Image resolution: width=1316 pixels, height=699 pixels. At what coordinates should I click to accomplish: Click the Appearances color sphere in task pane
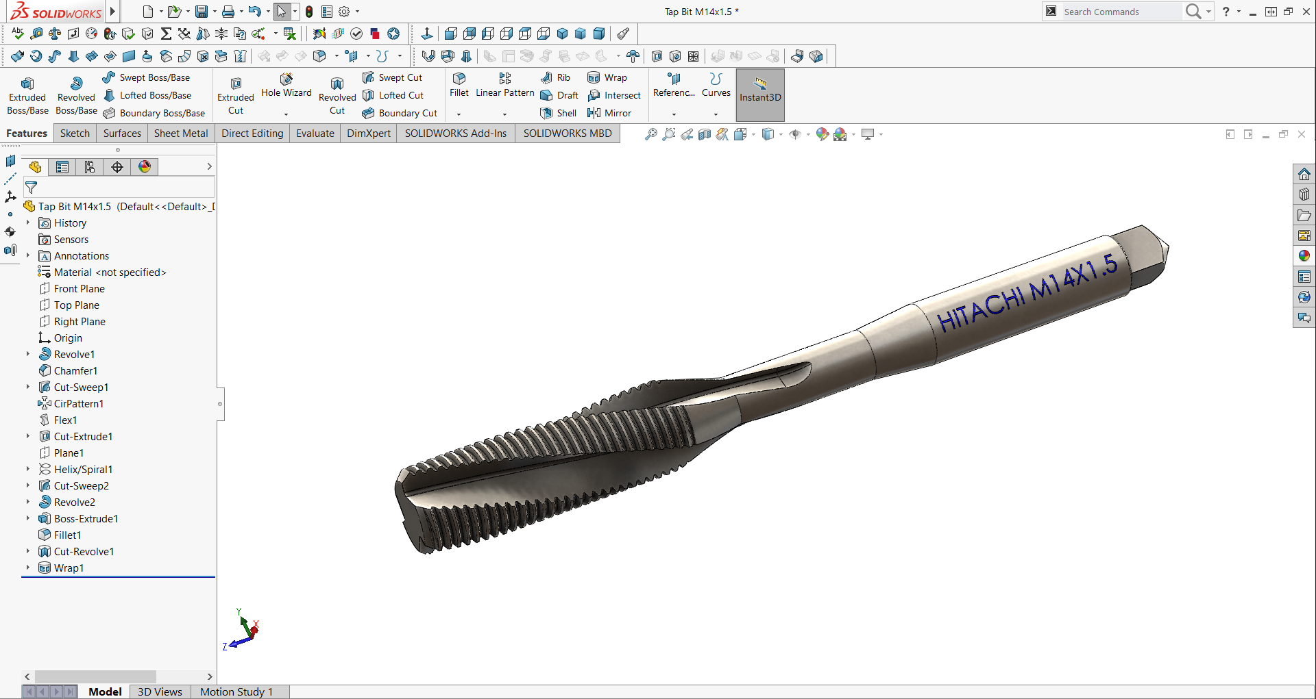1304,256
